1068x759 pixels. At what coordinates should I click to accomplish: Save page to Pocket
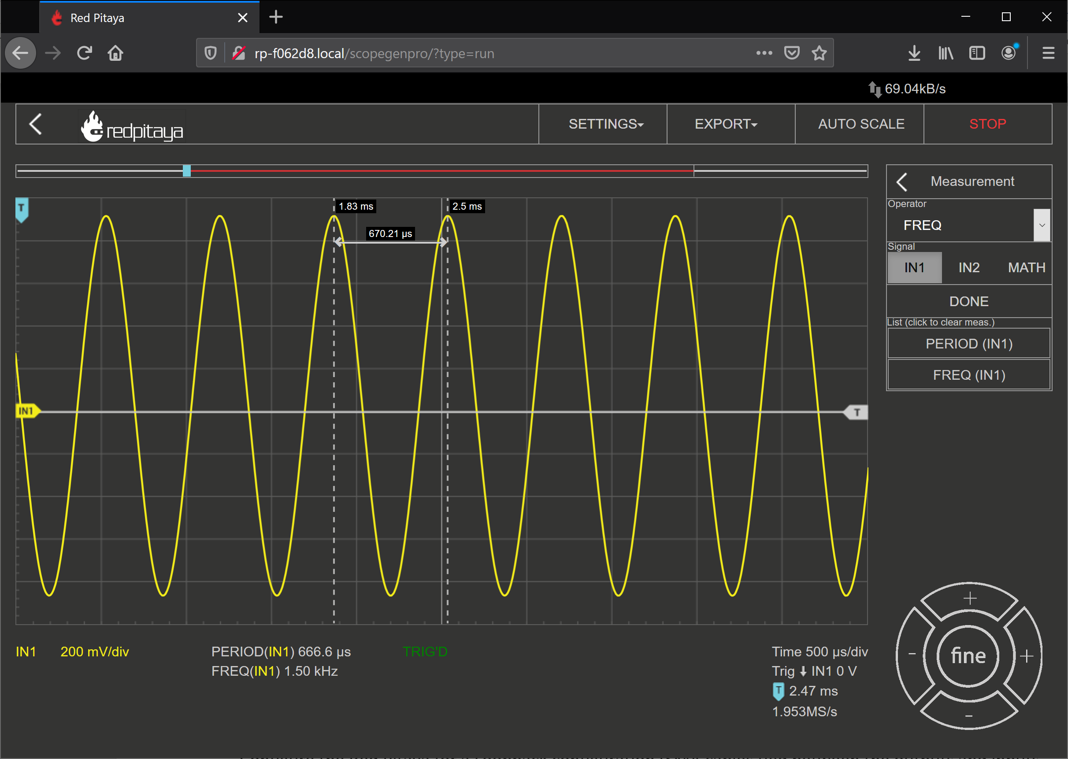pos(791,53)
